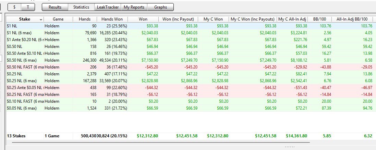
Task: Sort by the Hands Won column header
Action: pyautogui.click(x=112, y=19)
